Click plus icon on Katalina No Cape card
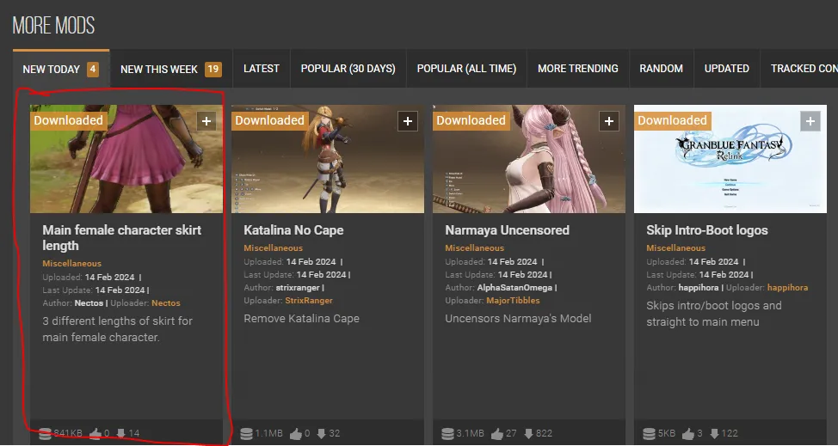The width and height of the screenshot is (838, 446). tap(408, 121)
